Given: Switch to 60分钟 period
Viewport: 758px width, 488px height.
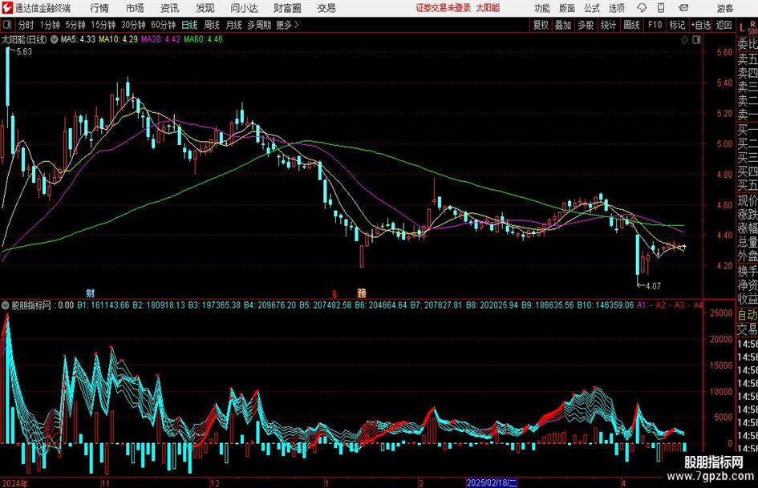Looking at the screenshot, I should (163, 25).
